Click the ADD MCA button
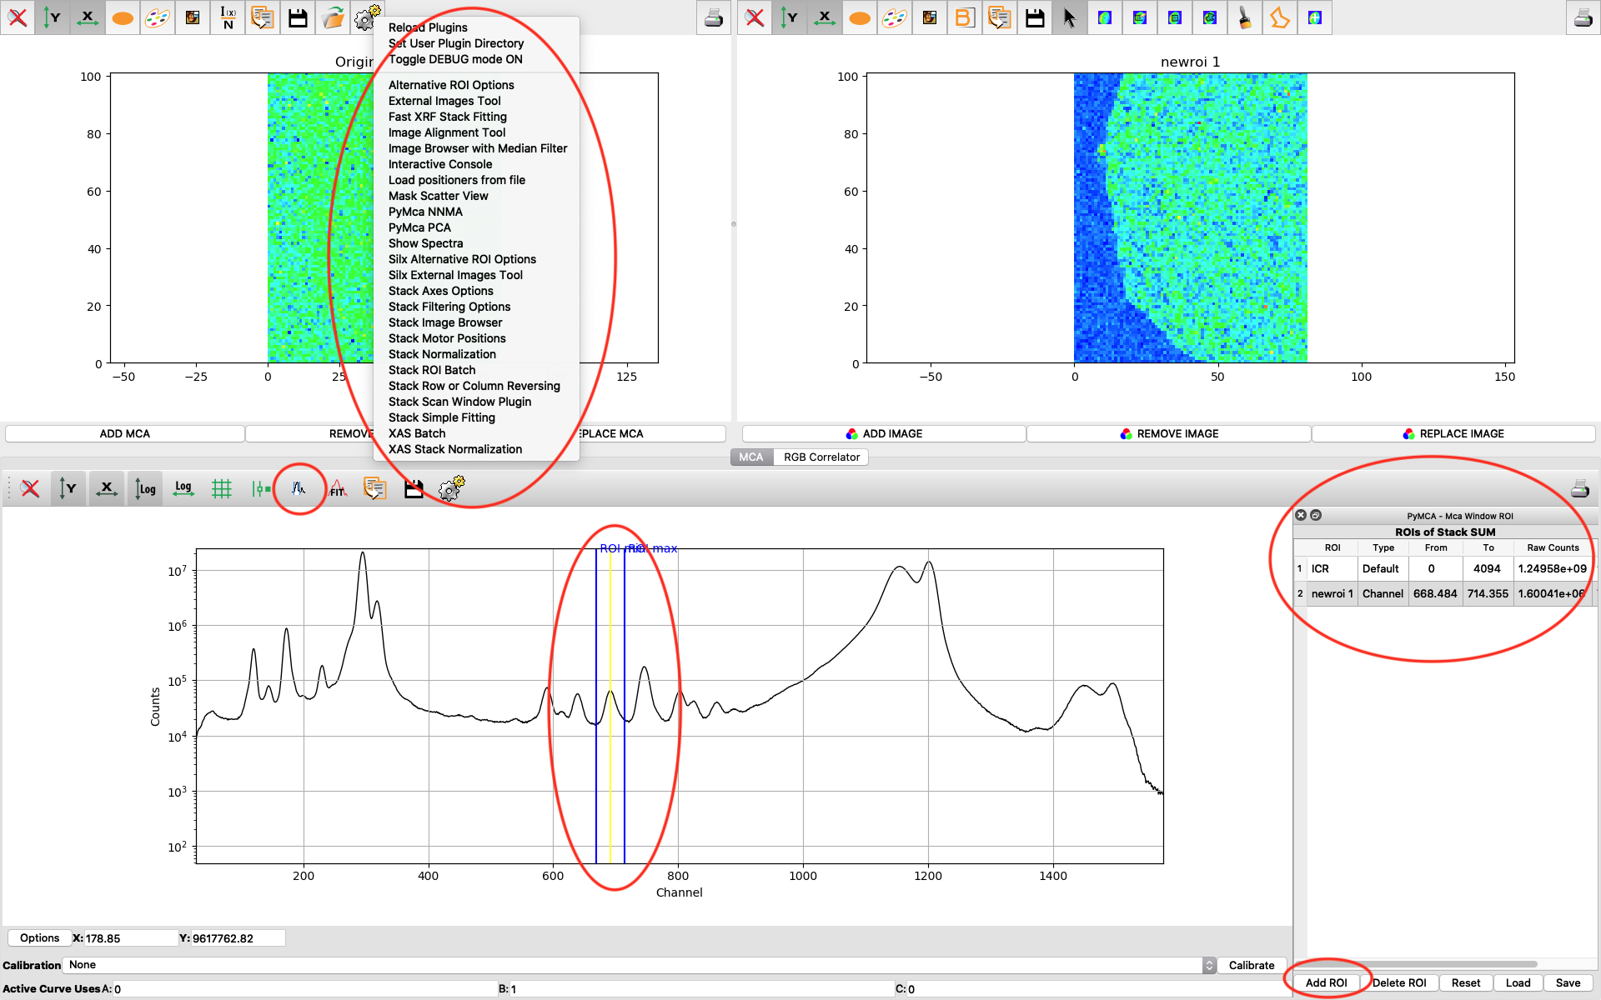 click(125, 433)
